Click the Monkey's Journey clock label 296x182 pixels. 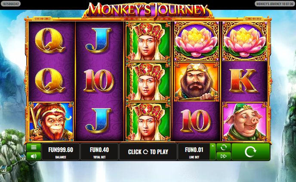click(x=274, y=3)
